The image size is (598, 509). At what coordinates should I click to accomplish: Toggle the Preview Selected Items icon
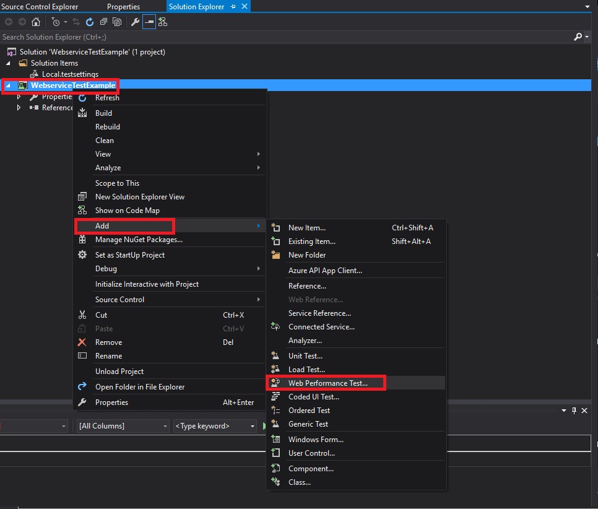(149, 22)
